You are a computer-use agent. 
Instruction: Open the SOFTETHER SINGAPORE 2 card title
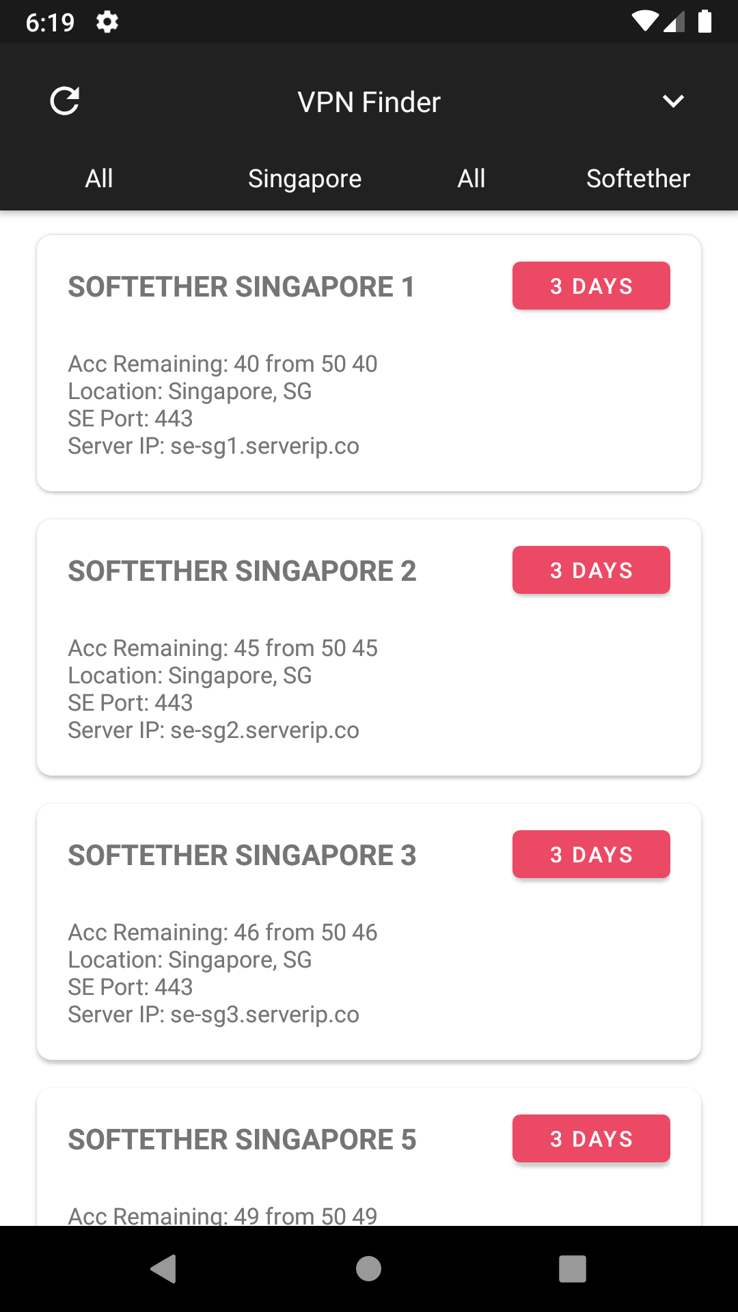coord(242,571)
